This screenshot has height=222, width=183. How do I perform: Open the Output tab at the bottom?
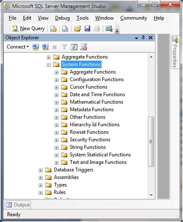pyautogui.click(x=18, y=205)
